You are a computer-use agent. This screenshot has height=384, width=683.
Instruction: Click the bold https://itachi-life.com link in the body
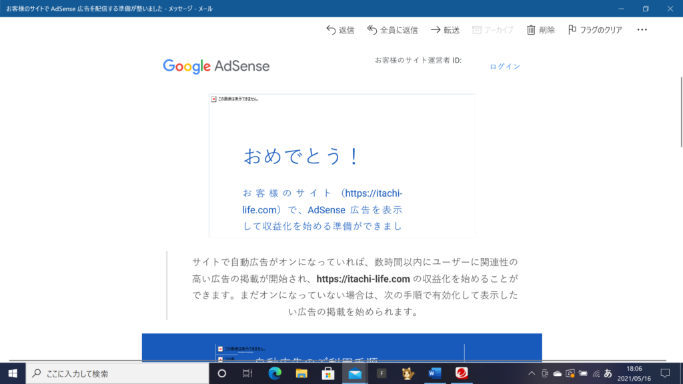pyautogui.click(x=364, y=279)
